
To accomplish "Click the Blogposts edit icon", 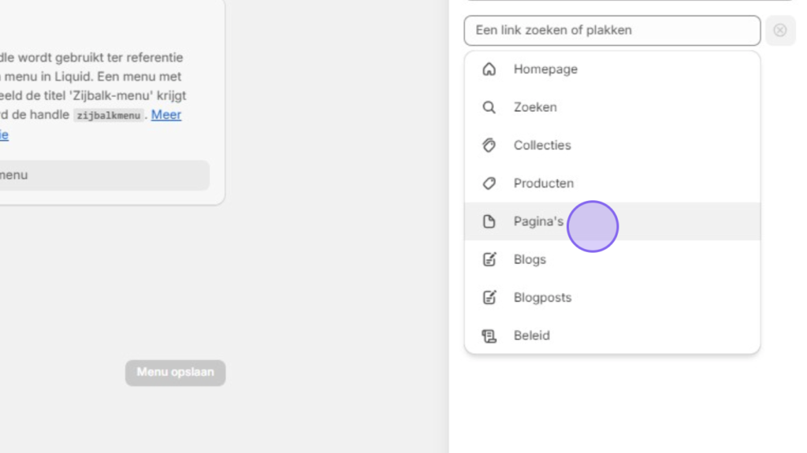I will 489,298.
